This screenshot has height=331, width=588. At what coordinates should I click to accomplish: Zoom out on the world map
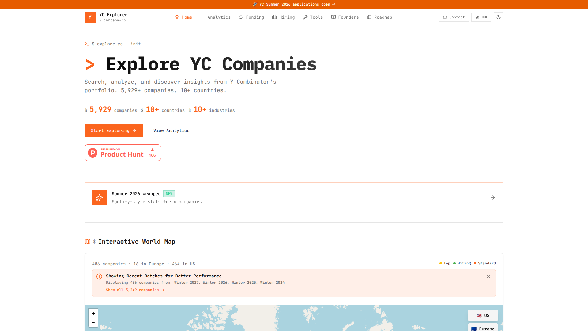click(x=93, y=322)
